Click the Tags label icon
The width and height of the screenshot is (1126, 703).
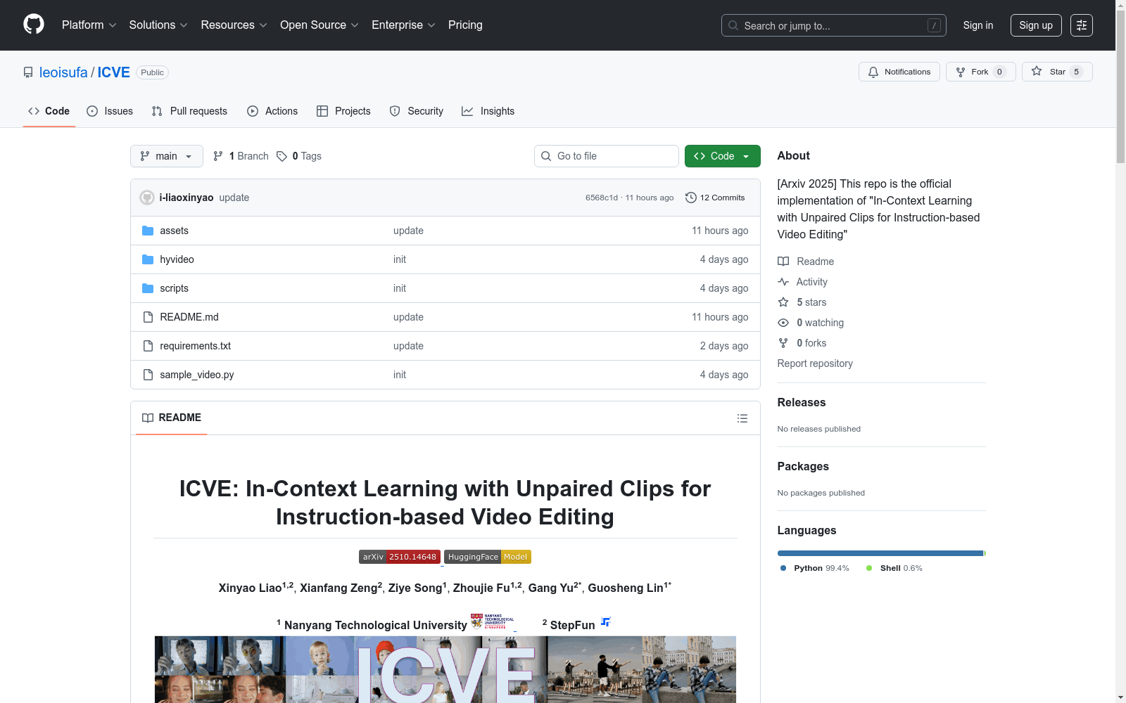pos(281,156)
